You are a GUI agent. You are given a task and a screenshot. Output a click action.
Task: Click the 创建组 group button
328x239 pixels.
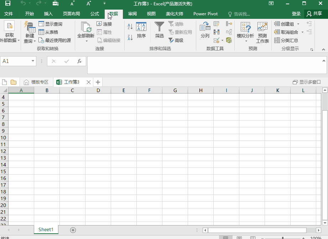coord(284,24)
